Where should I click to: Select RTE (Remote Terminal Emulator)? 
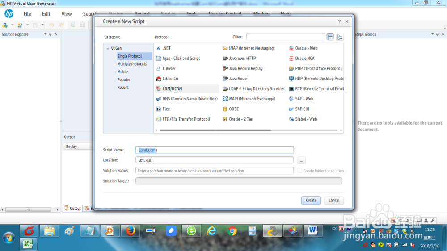click(x=316, y=88)
